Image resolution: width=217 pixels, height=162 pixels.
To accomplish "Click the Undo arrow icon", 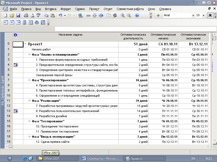I will [x=60, y=15].
